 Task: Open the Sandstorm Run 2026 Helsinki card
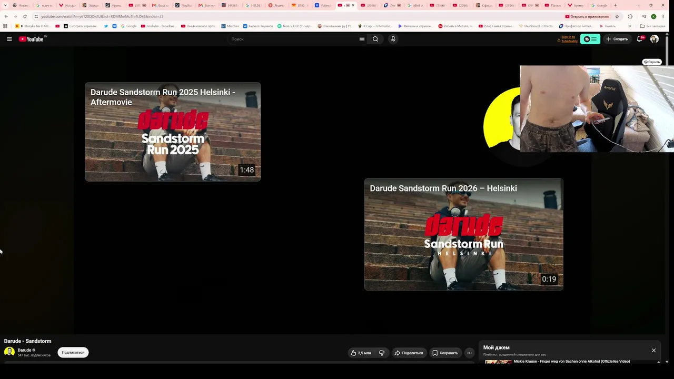point(463,234)
